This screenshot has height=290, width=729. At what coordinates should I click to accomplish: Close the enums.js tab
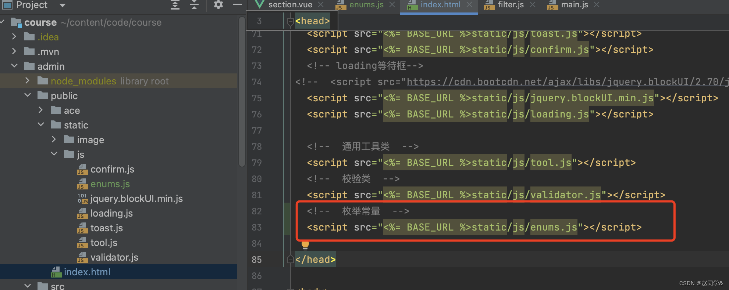point(392,5)
